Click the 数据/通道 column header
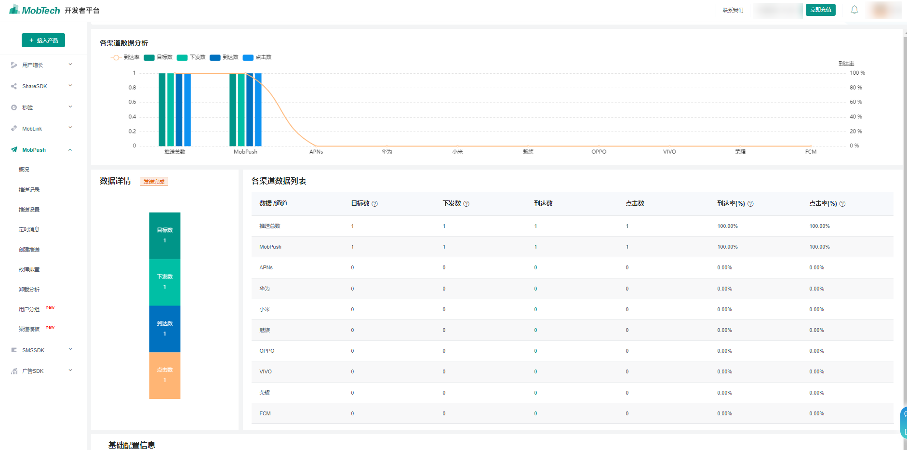907x450 pixels. point(273,204)
